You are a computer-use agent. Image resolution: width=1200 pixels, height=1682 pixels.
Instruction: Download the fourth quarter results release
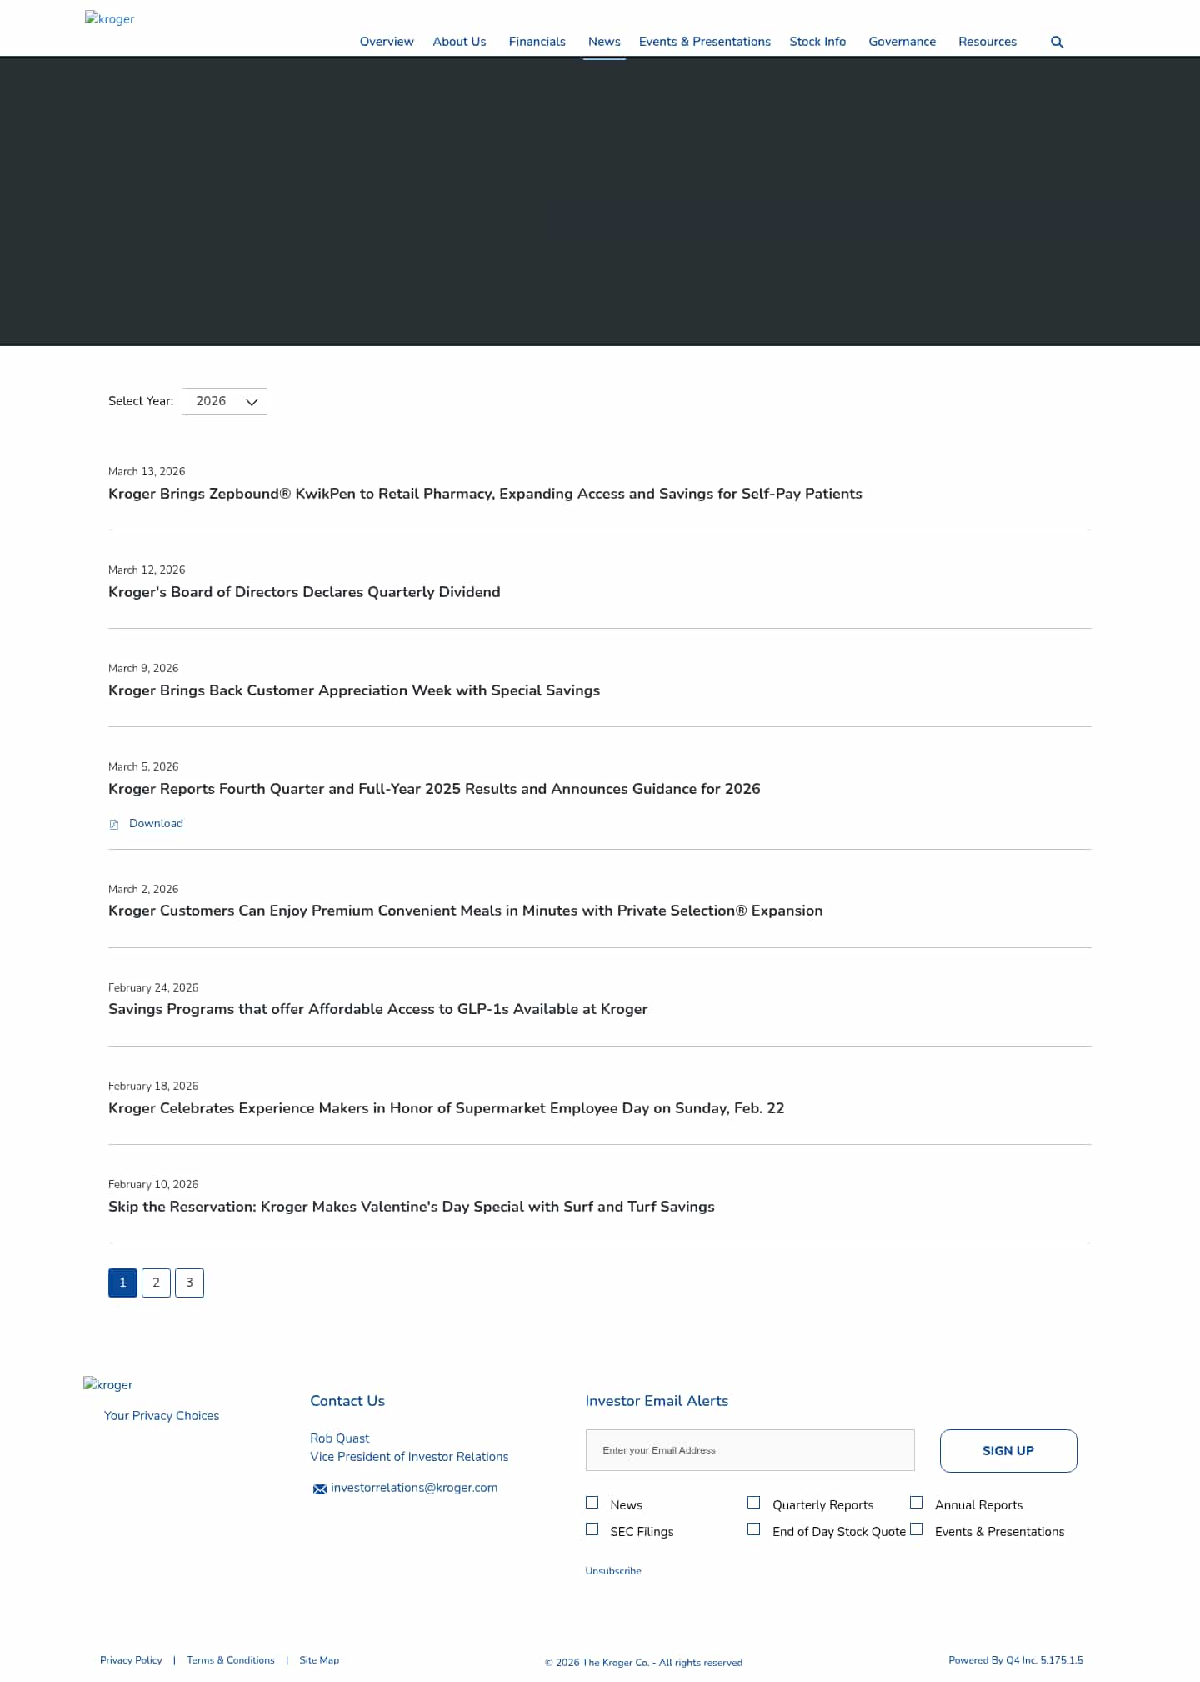coord(156,824)
